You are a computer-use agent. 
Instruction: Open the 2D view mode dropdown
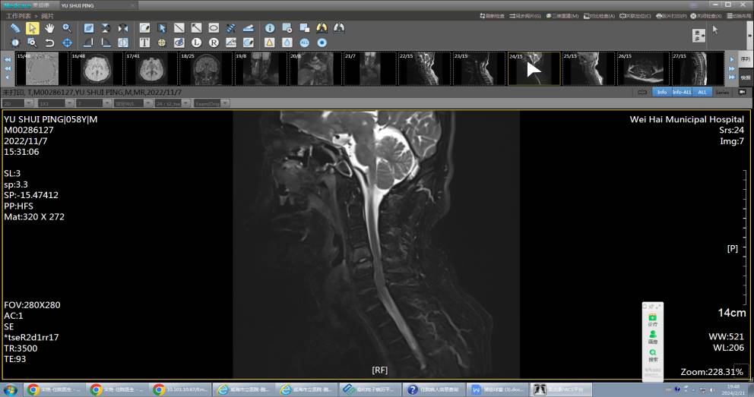click(17, 103)
